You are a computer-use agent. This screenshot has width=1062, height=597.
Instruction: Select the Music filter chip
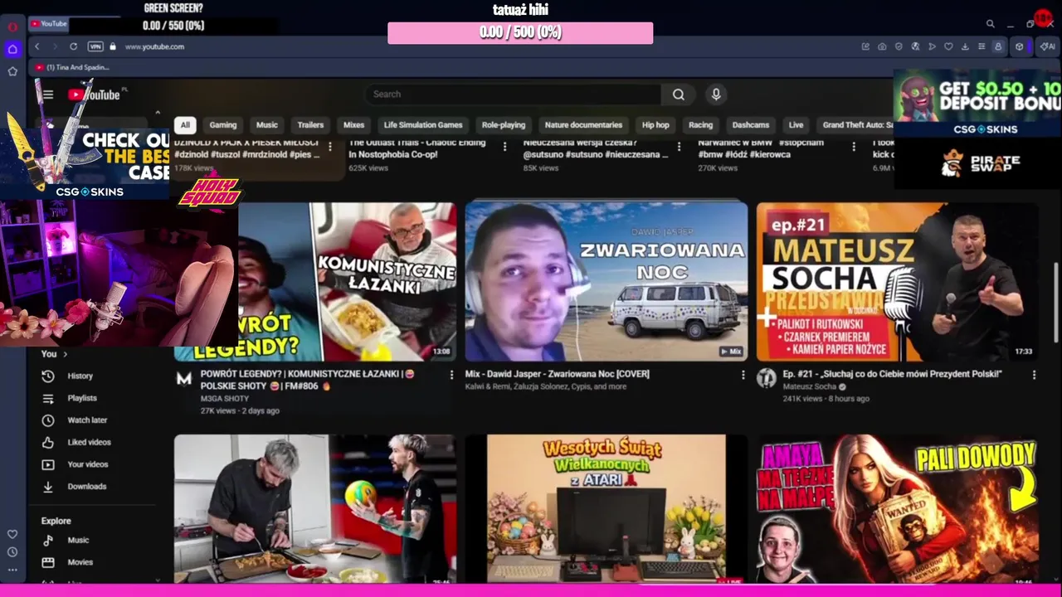point(266,125)
